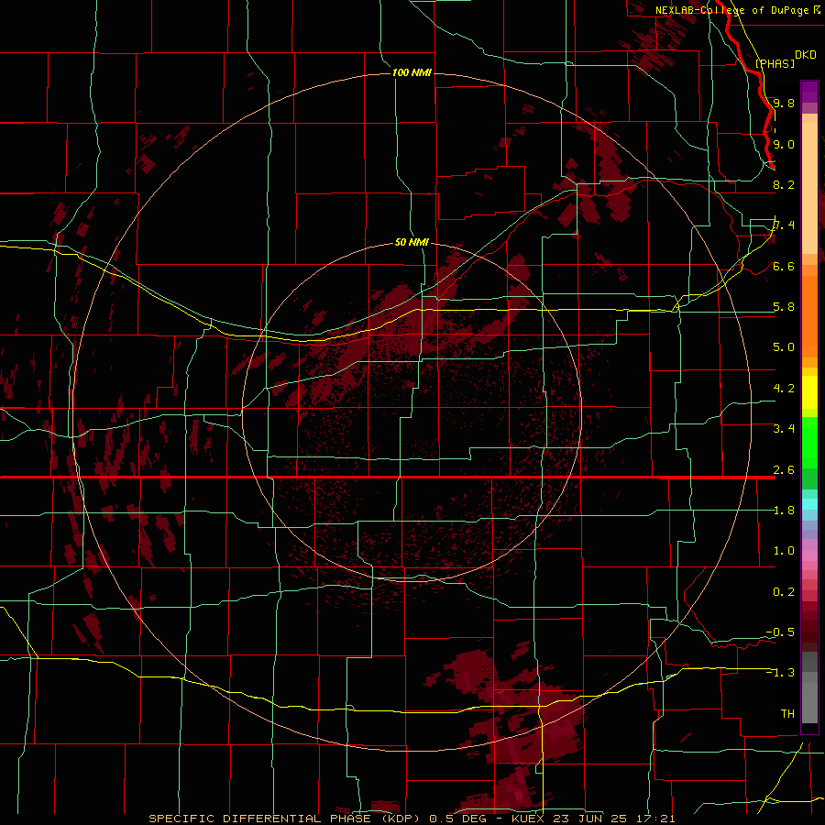Click the 9.0 value on the color scale
Screen dimensions: 825x825
784,144
